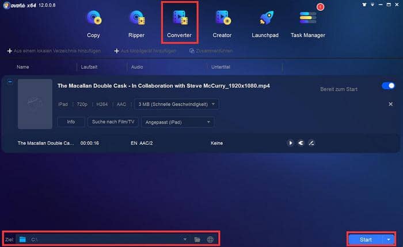Click the Info button

point(71,122)
